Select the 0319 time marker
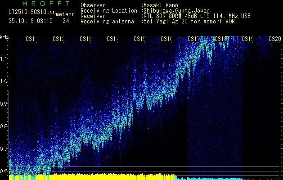 (x=247, y=39)
